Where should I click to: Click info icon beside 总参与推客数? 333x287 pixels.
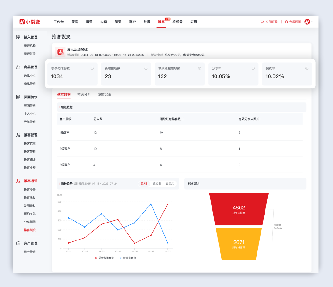(x=92, y=68)
